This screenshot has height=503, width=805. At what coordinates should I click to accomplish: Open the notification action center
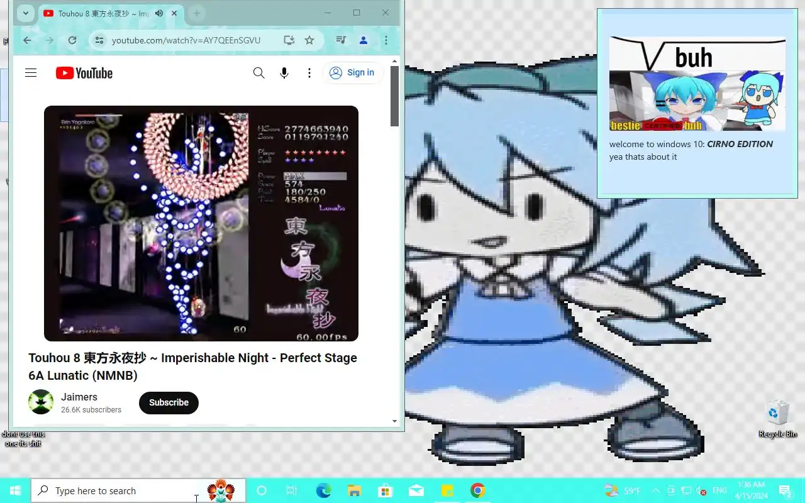coord(784,490)
